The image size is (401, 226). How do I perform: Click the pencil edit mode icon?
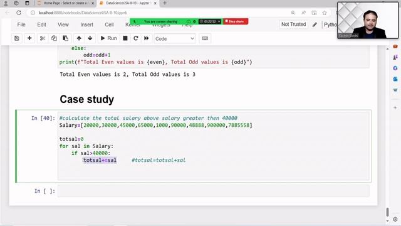pos(315,24)
